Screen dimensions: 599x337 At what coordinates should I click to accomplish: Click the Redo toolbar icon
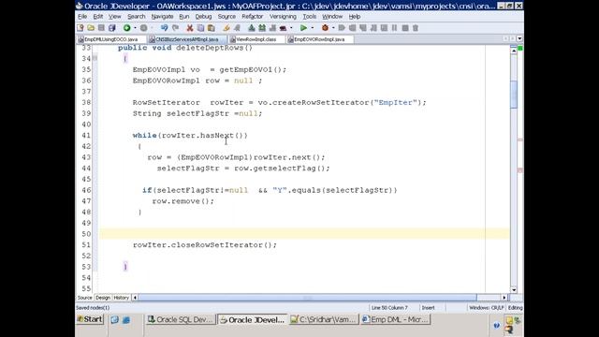[175, 28]
